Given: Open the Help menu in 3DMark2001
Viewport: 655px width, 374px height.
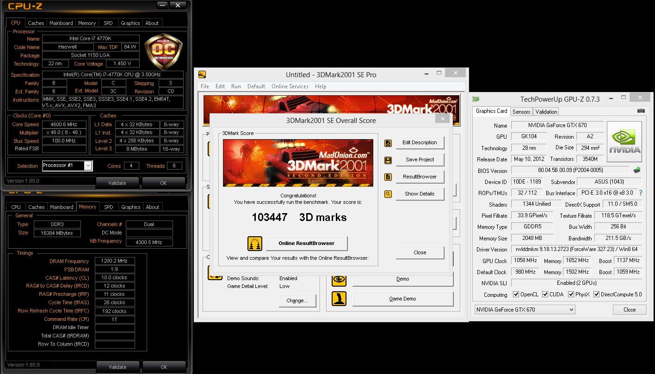Looking at the screenshot, I should pos(321,86).
